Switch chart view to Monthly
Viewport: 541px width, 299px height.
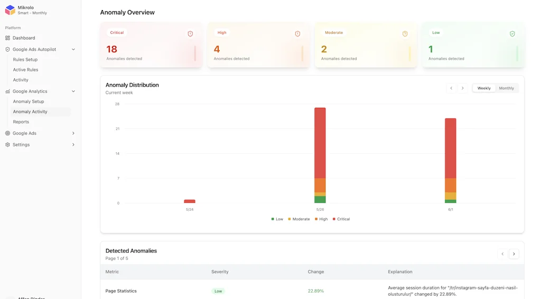506,88
